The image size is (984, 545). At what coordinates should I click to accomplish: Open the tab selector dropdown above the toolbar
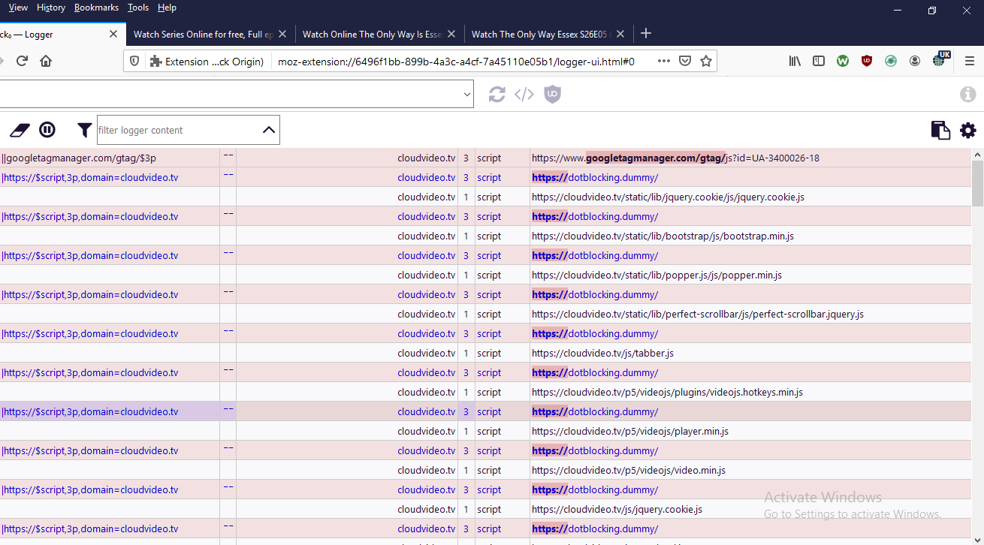click(x=466, y=94)
